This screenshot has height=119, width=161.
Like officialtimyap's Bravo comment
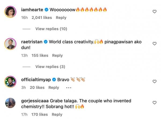[x=154, y=81]
